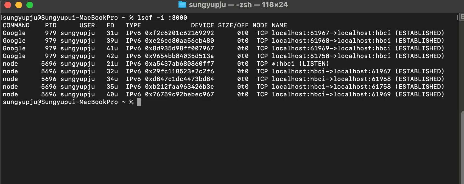Click the split pane button
Viewport: 464px width, 184px height.
click(x=462, y=17)
